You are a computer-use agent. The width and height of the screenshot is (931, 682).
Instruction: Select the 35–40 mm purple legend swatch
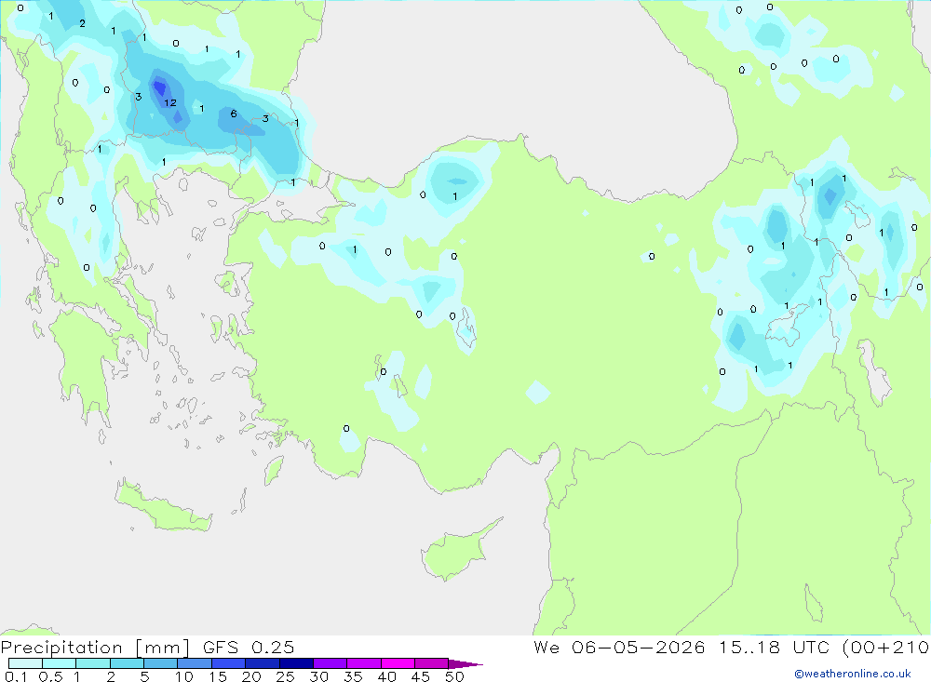pyautogui.click(x=363, y=663)
